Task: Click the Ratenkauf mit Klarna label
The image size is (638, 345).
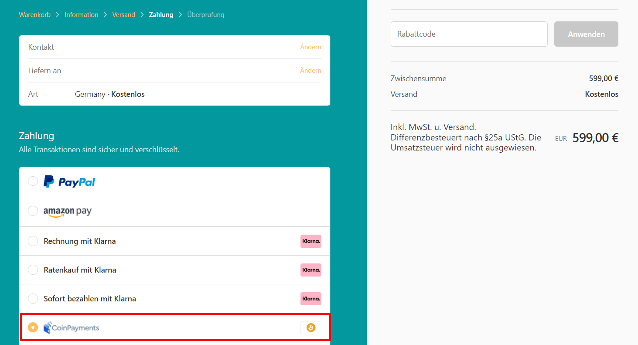Action: 80,270
